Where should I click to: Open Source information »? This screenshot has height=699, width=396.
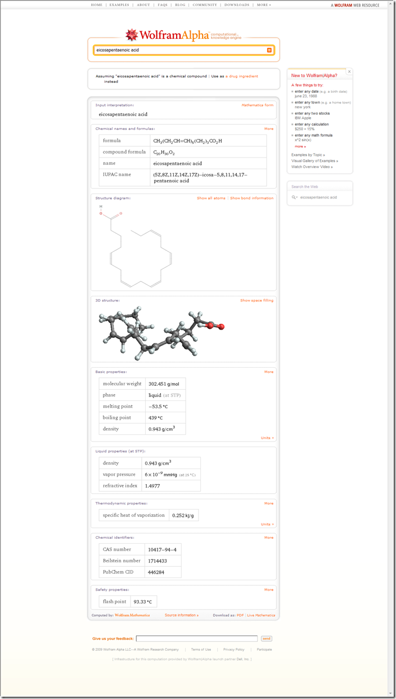(182, 615)
